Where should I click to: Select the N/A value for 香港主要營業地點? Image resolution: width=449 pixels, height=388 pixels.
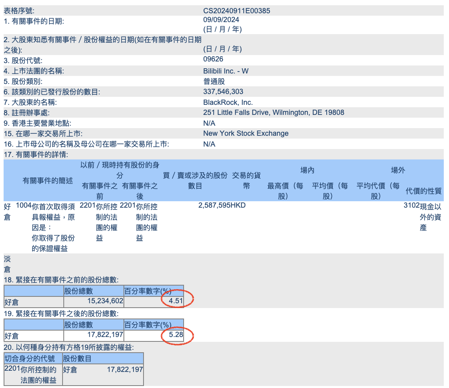209,123
